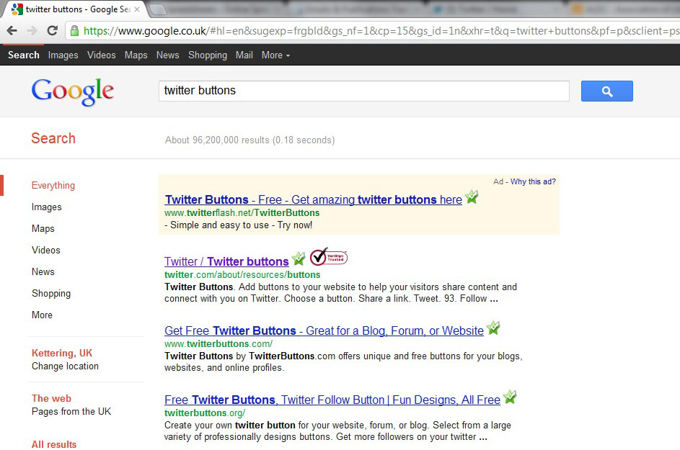
Task: Click green star icon next to Twitter / Twitter buttons
Action: click(x=299, y=258)
